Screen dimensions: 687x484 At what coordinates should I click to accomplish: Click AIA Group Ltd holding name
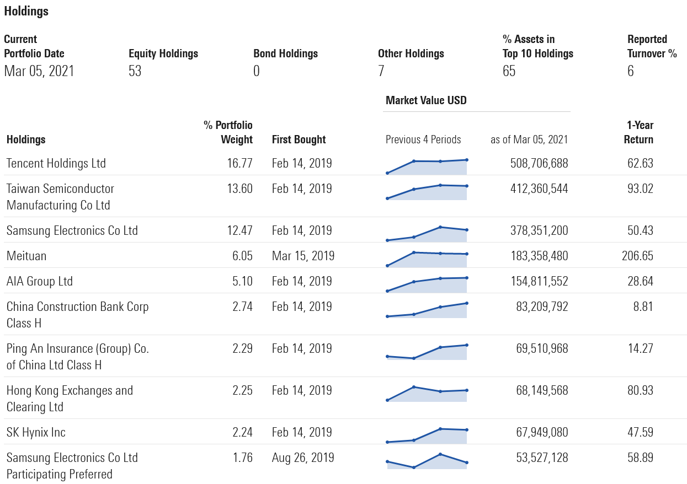(40, 281)
